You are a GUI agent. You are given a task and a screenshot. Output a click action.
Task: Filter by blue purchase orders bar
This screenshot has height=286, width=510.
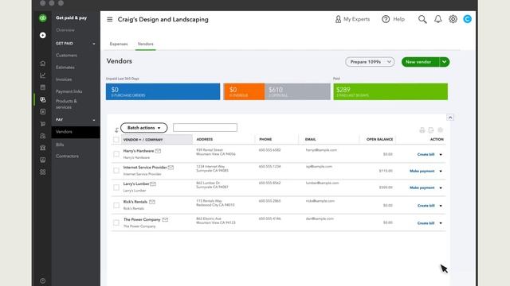[163, 92]
